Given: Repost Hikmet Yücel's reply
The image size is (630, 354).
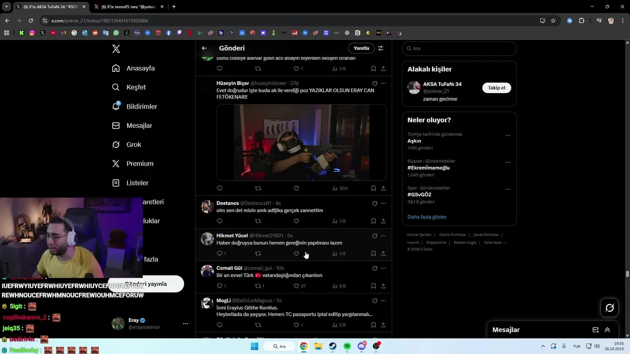Looking at the screenshot, I should pyautogui.click(x=258, y=254).
